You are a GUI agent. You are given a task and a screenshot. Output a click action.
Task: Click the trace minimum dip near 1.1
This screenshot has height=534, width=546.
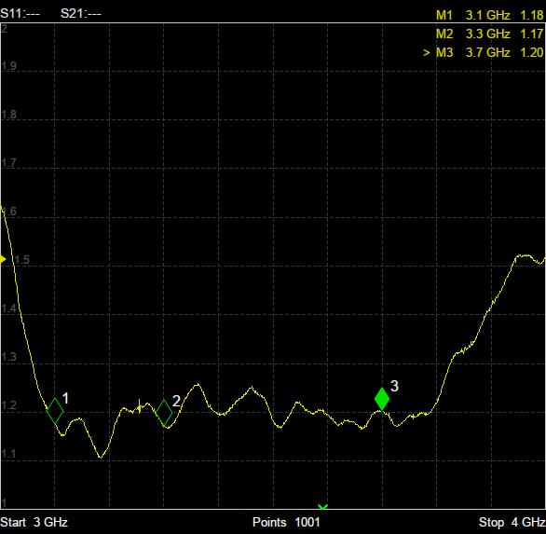(101, 457)
